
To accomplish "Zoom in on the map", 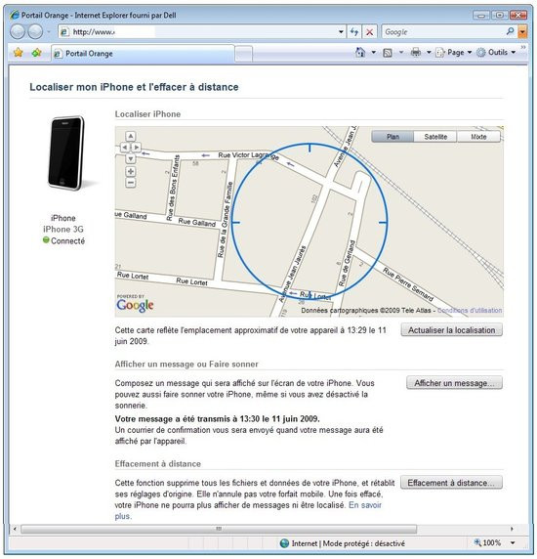I will click(131, 171).
